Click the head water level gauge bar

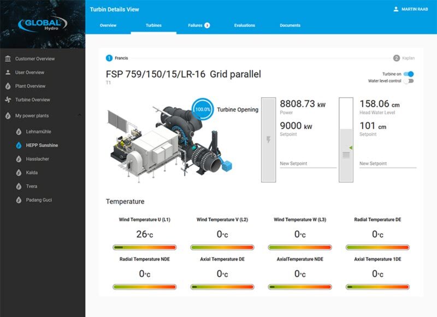tap(346, 139)
